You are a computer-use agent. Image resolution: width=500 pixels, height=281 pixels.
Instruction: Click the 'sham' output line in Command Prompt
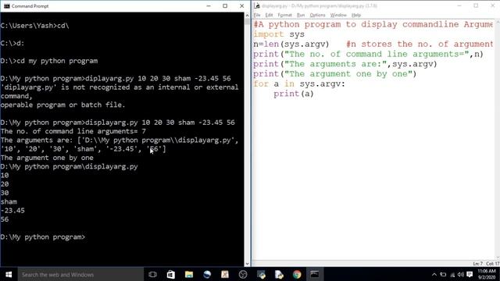click(9, 201)
